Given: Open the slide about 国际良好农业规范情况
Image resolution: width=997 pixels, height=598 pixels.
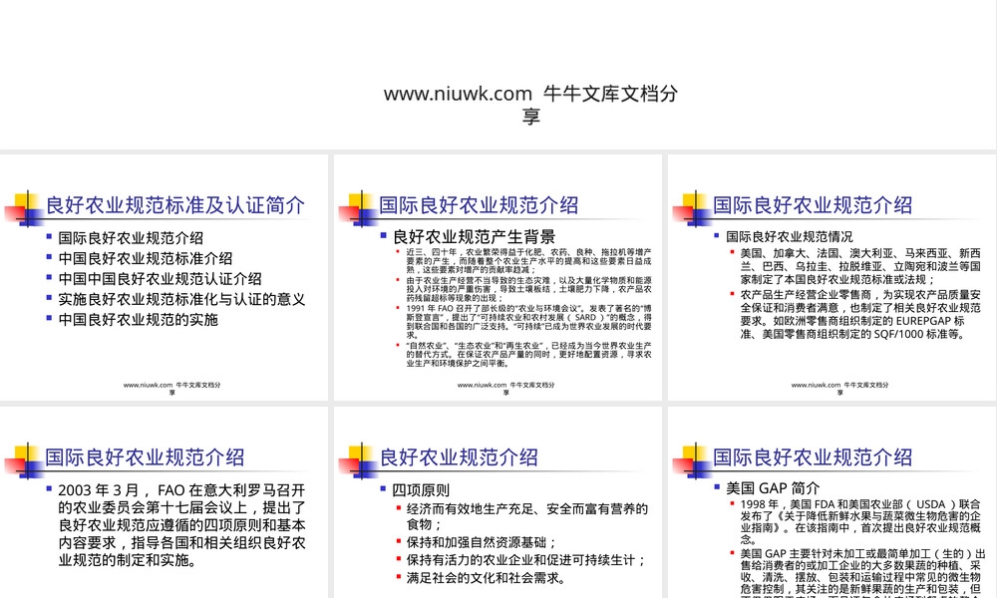Looking at the screenshot, I should (831, 277).
